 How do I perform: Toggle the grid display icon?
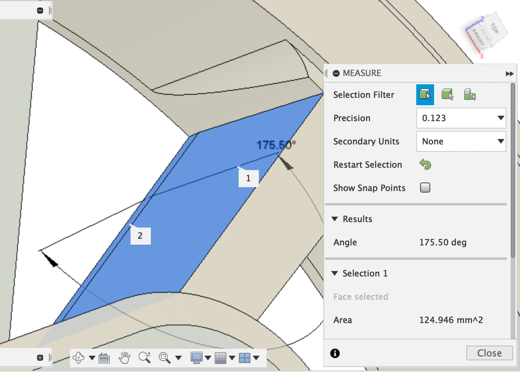(220, 357)
